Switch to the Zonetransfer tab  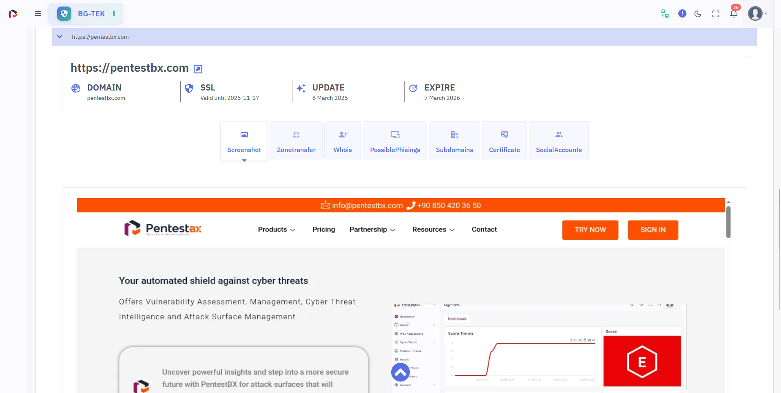click(x=296, y=141)
